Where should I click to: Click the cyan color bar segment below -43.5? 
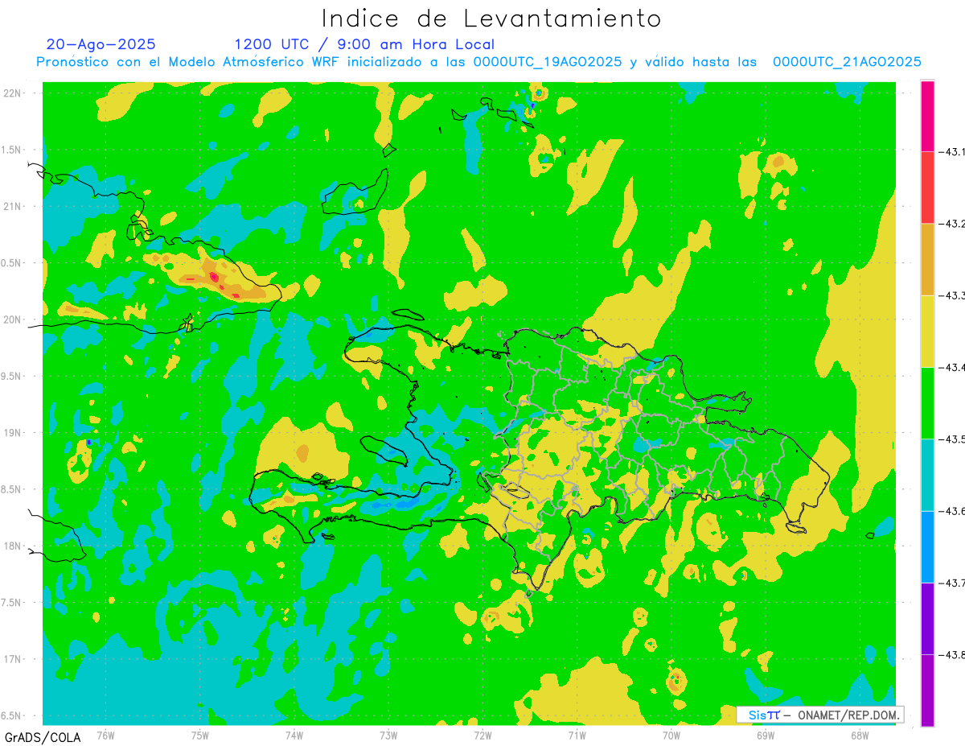(x=927, y=475)
